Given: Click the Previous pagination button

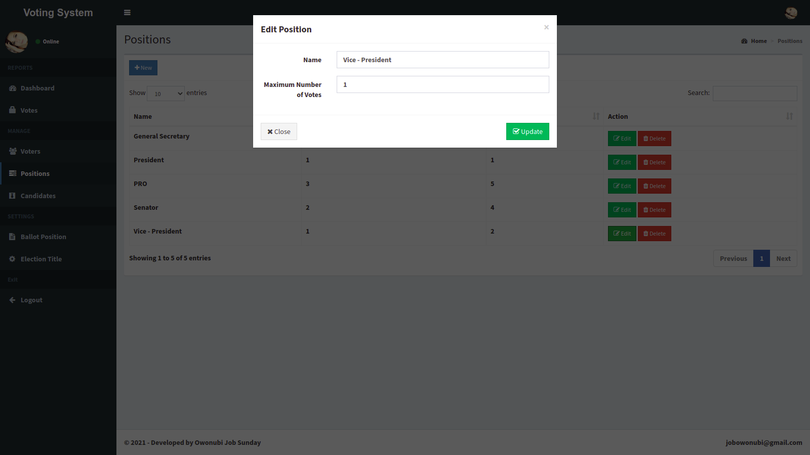Looking at the screenshot, I should (734, 258).
